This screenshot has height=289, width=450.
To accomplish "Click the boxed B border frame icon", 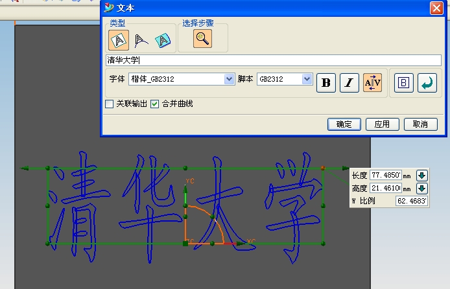I will [x=404, y=83].
